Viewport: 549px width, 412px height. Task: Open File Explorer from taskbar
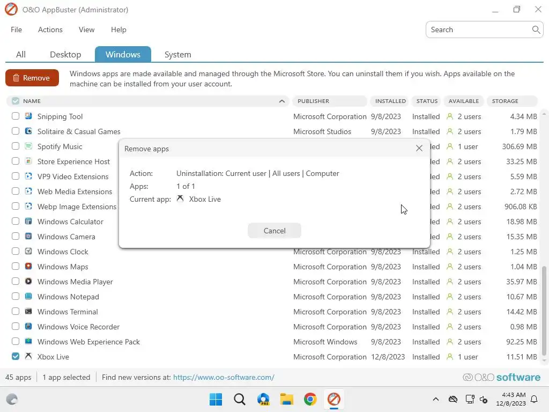287,399
